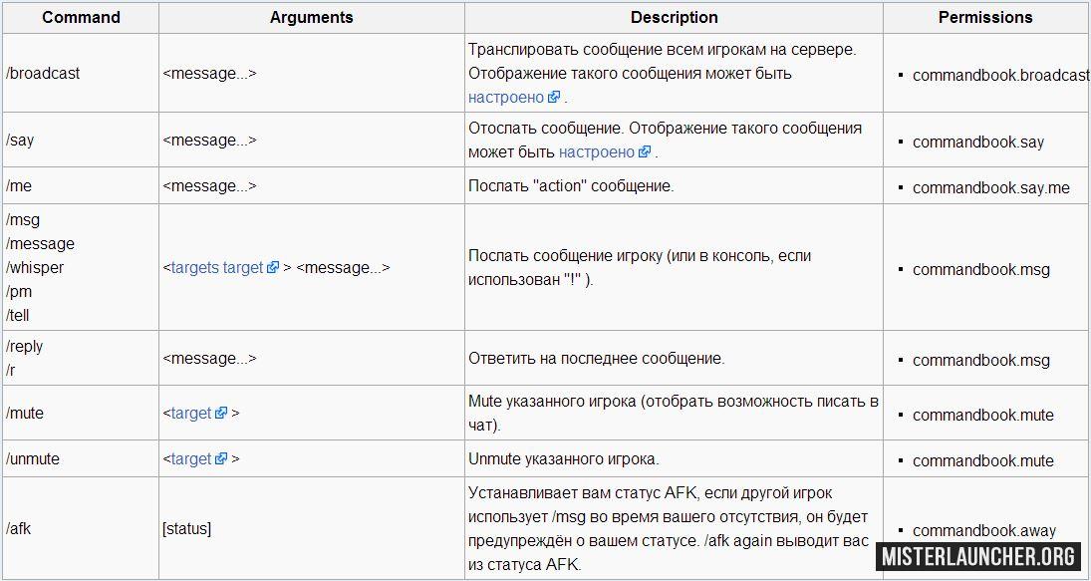Click the Description column header
The image size is (1091, 581).
coord(675,17)
